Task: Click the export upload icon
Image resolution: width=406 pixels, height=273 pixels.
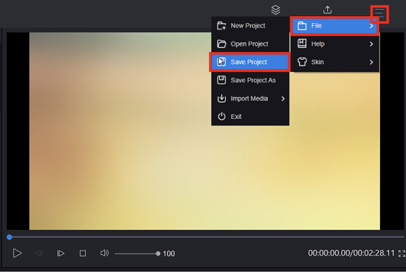Action: [327, 10]
